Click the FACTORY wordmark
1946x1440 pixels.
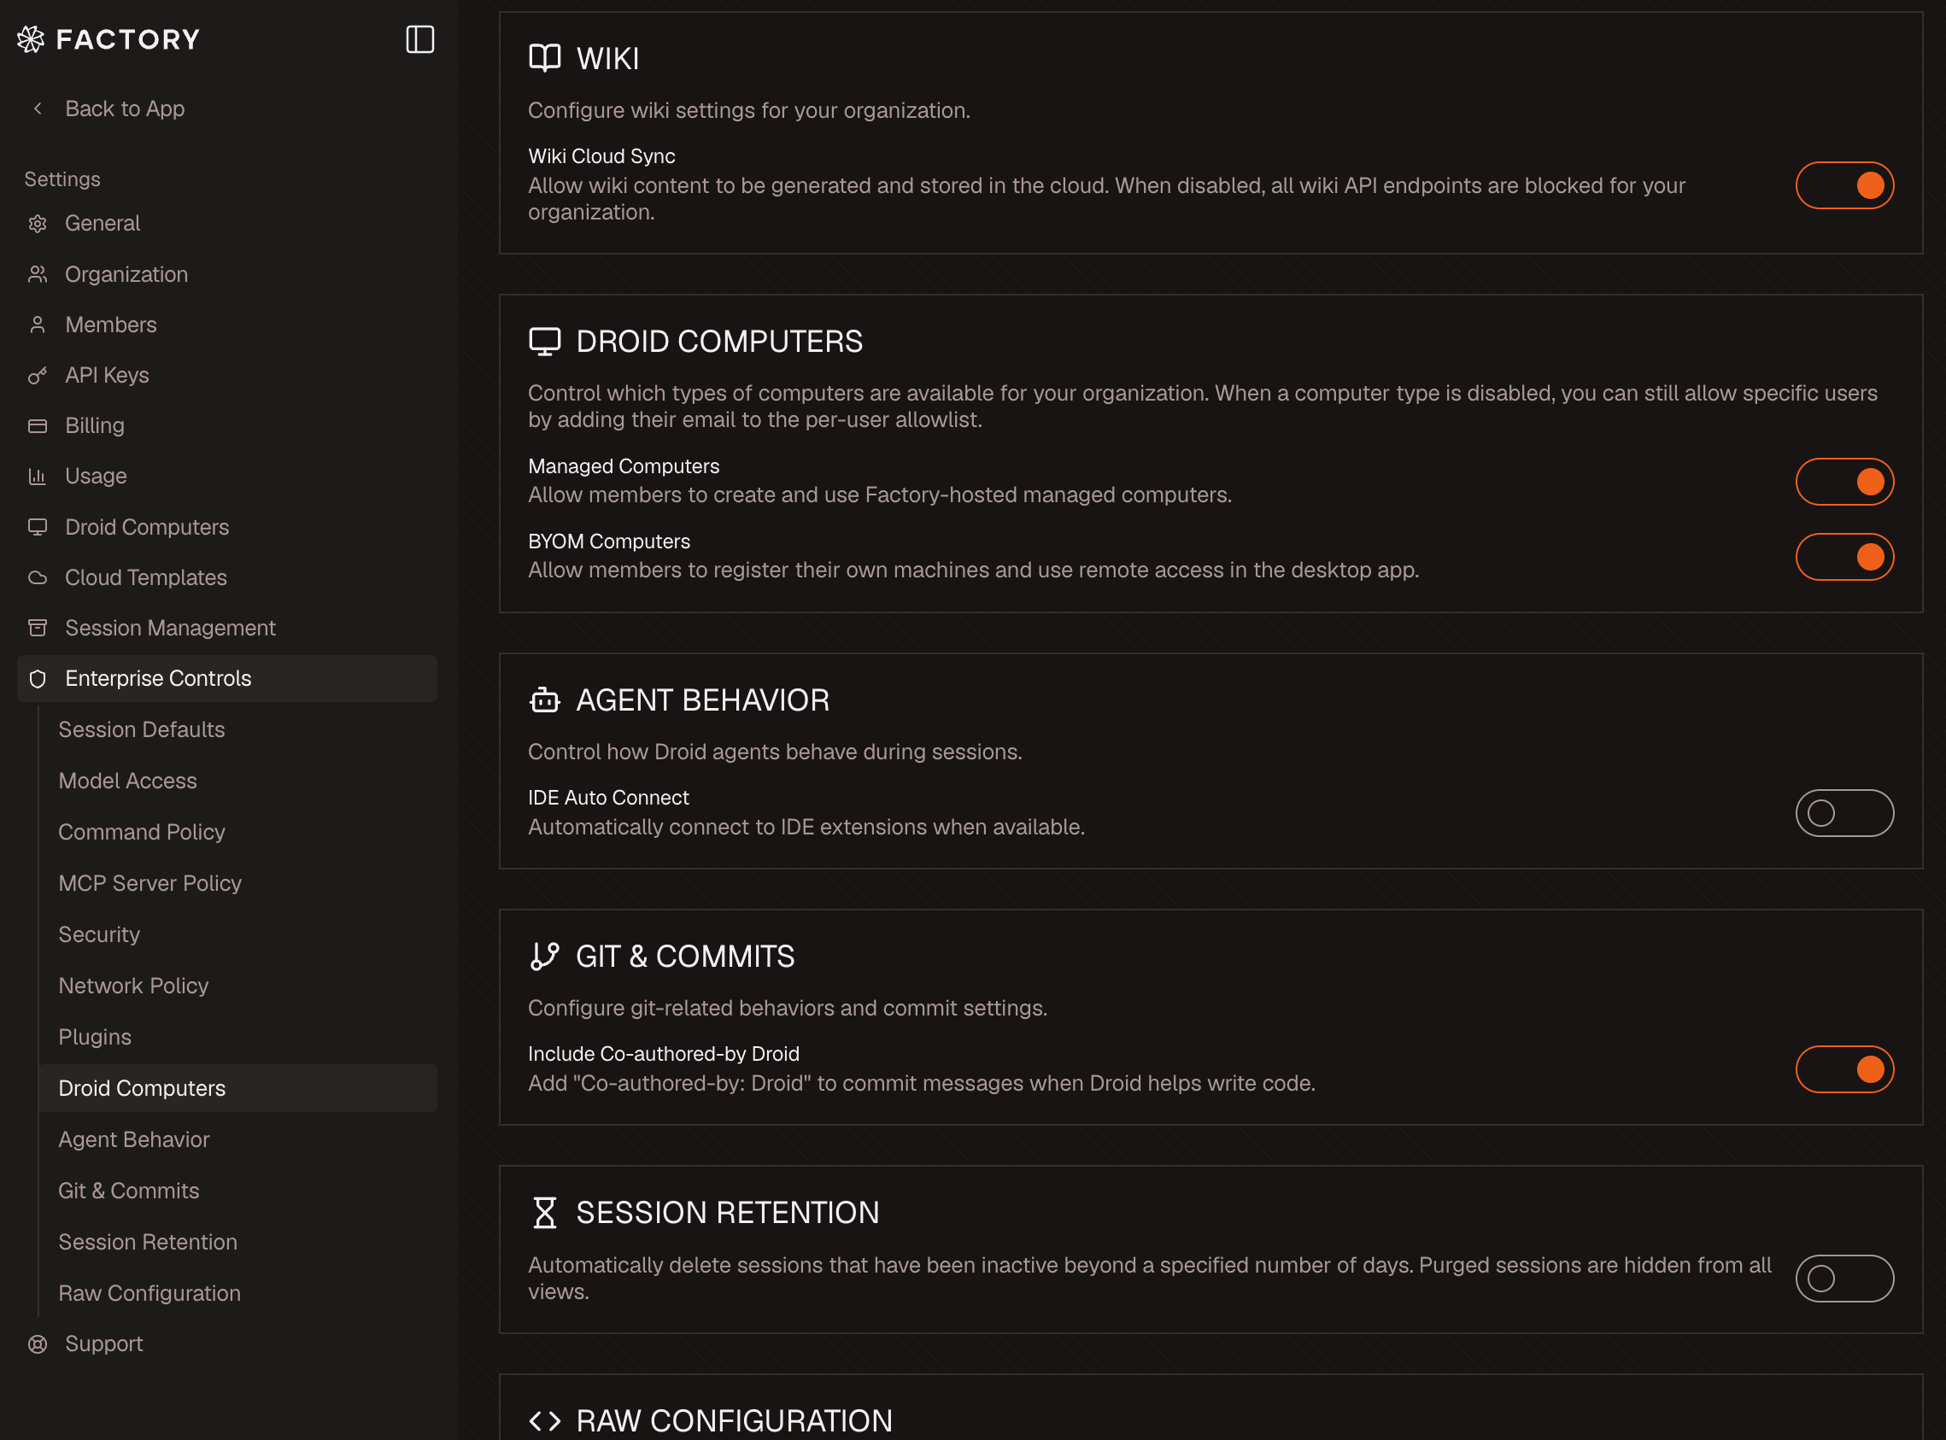point(128,39)
